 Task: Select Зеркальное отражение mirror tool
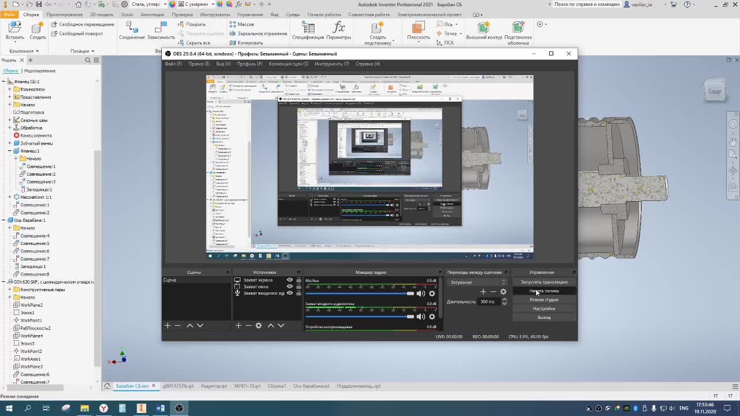(258, 34)
